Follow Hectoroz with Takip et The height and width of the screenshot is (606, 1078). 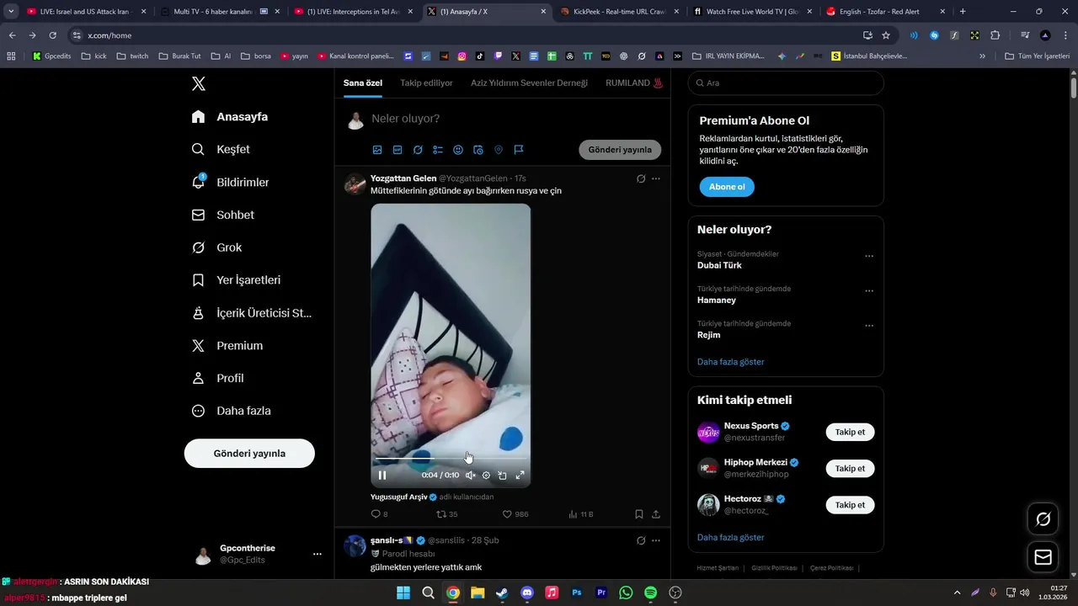click(x=850, y=505)
